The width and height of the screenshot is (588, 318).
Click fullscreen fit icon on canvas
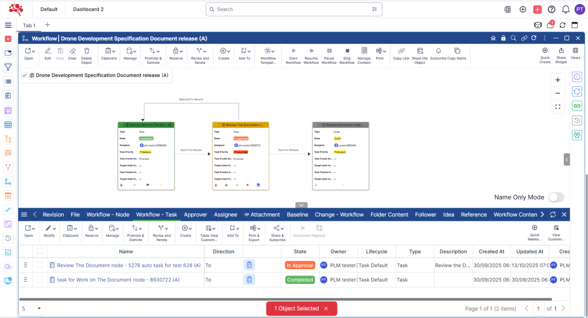click(x=558, y=106)
